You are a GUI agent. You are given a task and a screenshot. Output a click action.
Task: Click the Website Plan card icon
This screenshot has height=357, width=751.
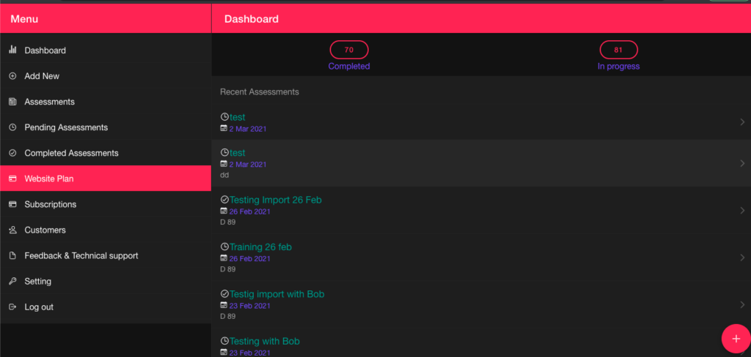pyautogui.click(x=13, y=178)
